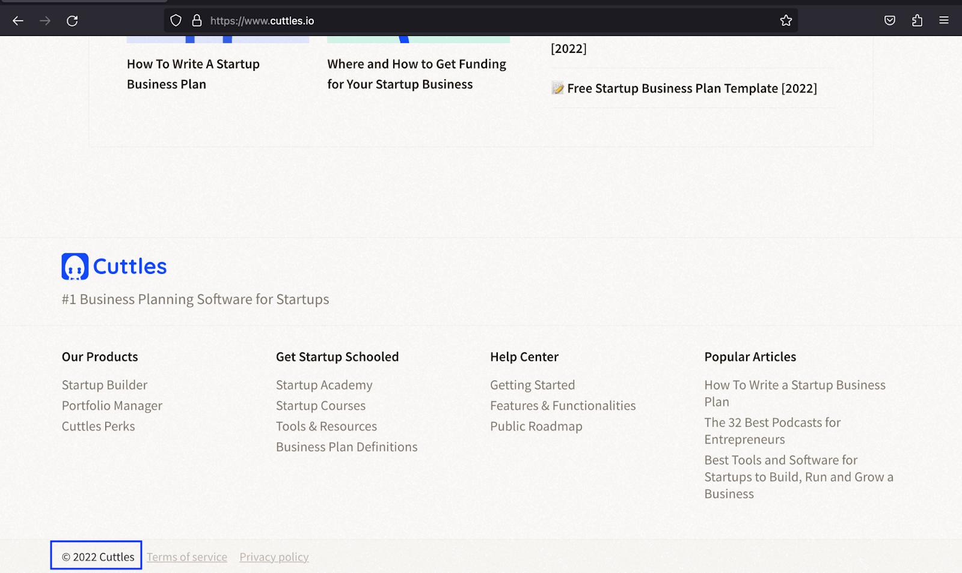
Task: Navigate back using the back arrow
Action: [x=18, y=20]
